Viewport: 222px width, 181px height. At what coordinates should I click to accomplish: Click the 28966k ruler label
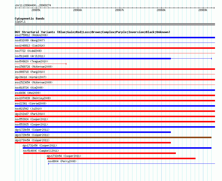pos(78,10)
